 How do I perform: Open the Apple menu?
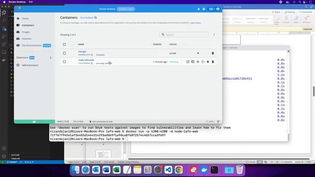[x=4, y=2]
